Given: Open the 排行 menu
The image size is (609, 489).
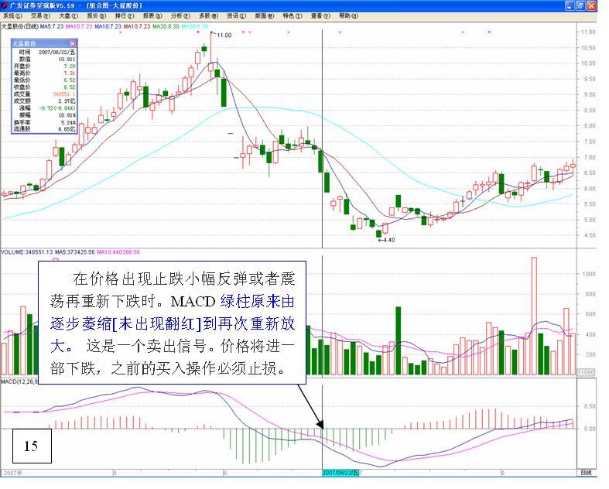Looking at the screenshot, I should (125, 16).
